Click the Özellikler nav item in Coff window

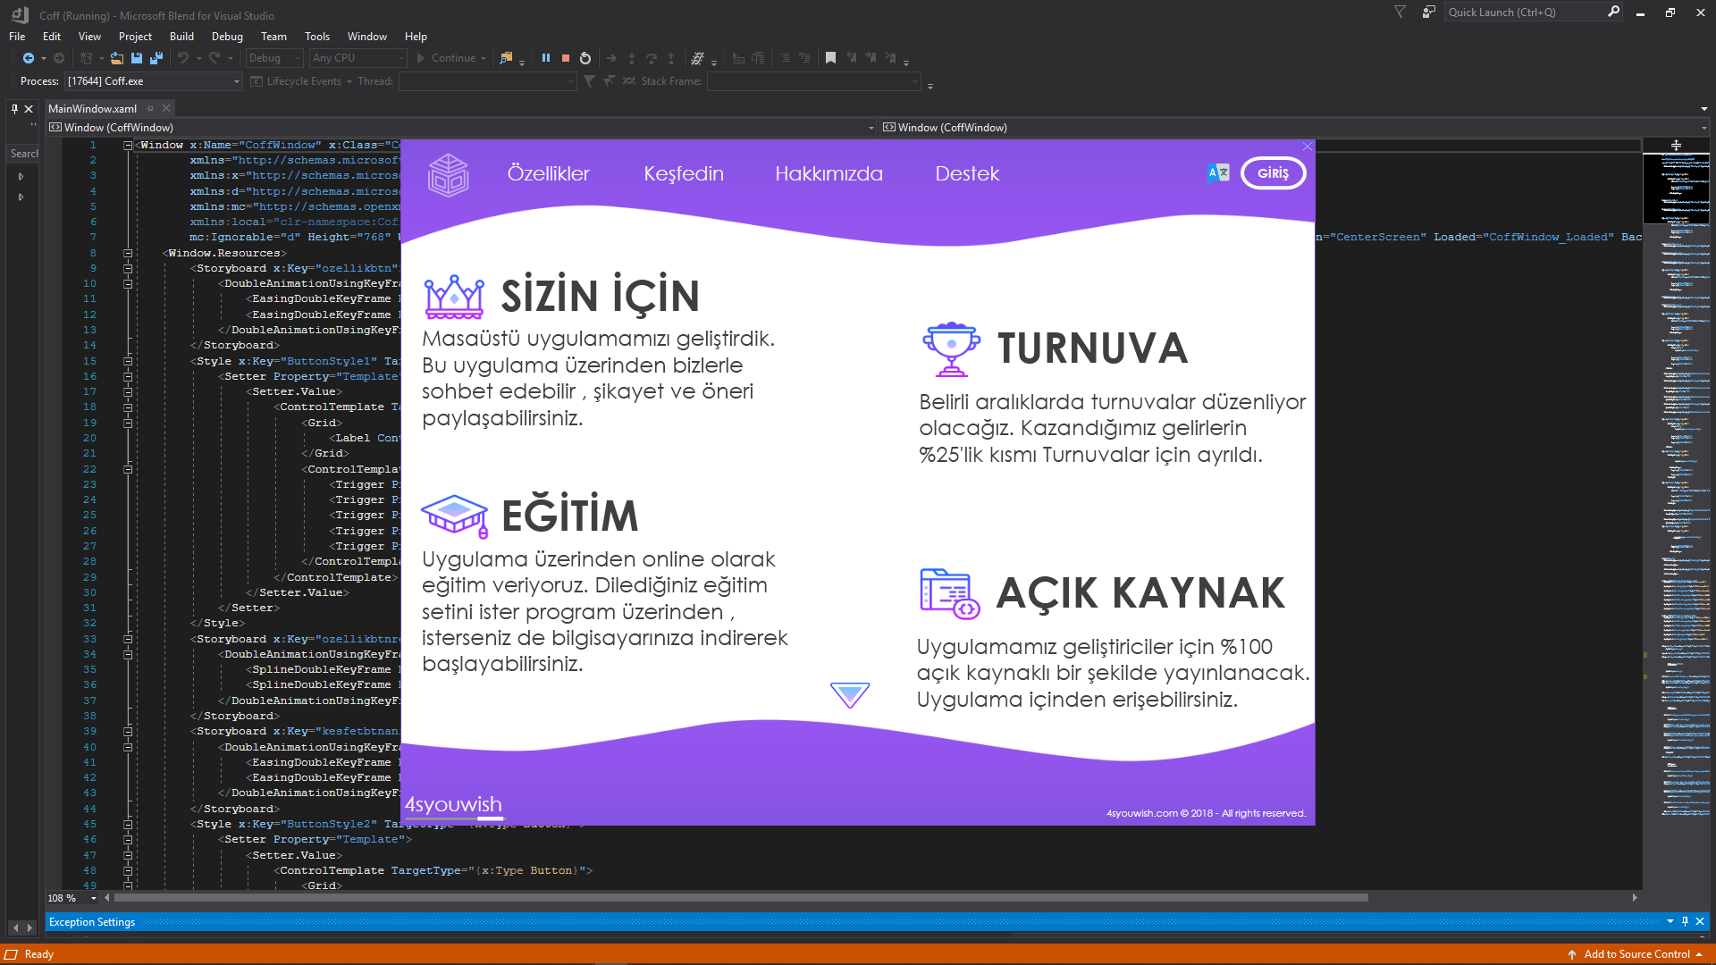click(549, 173)
